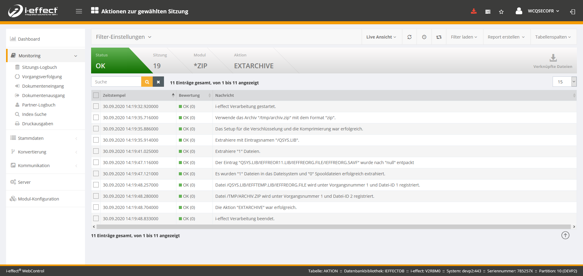Screen dimensions: 583x276
Task: Click the horizontal scrollbar under the table
Action: pos(333,227)
